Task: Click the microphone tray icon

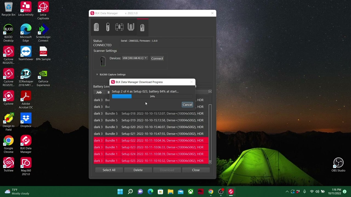Action: coord(304,192)
